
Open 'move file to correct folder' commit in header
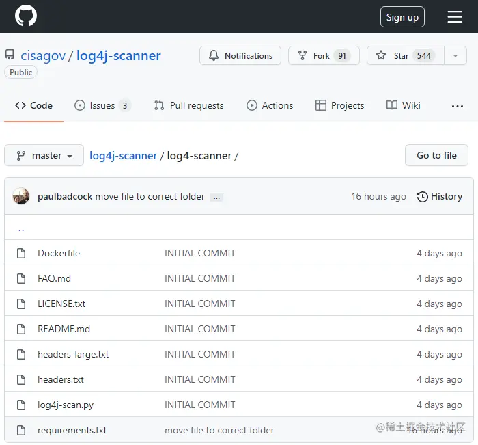point(150,197)
